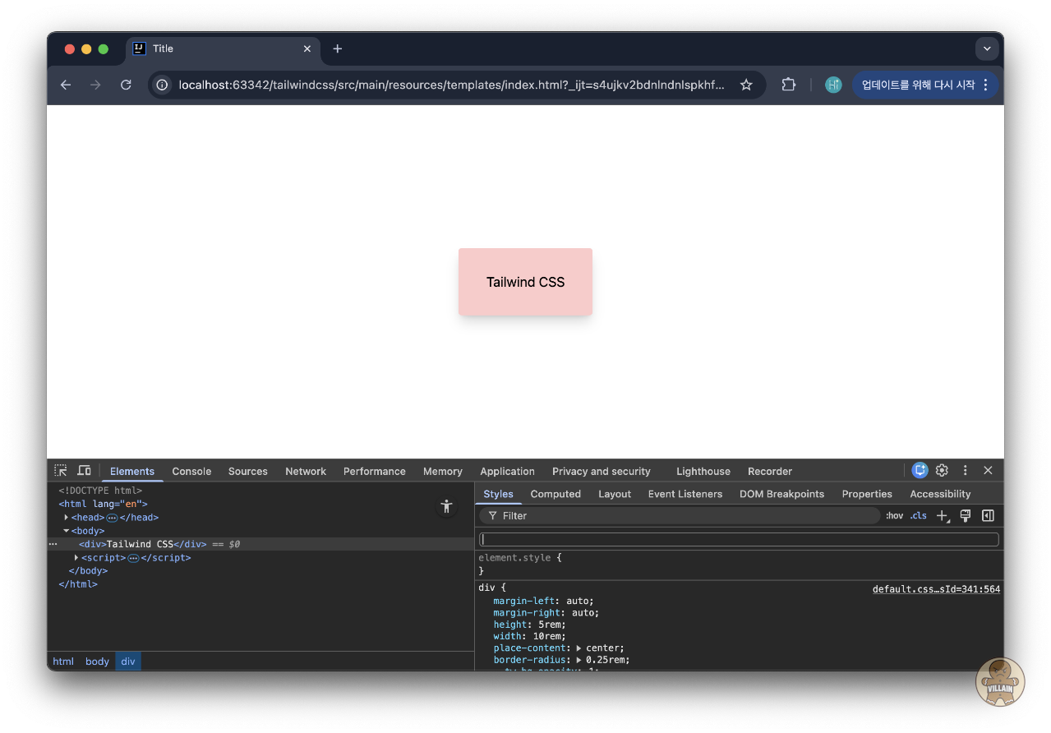
Task: Select body in the DOM breadcrumb
Action: tap(97, 662)
